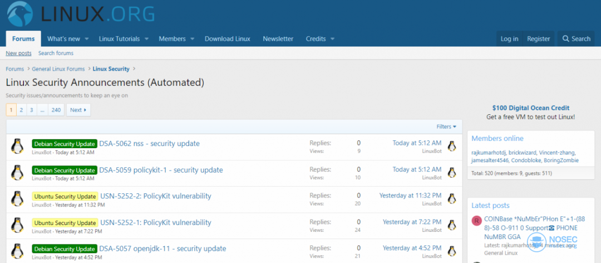Screen dimensions: 601x263
Task: Open LinuxBot avatar beside DSA-5062 nss thread
Action: [17, 147]
